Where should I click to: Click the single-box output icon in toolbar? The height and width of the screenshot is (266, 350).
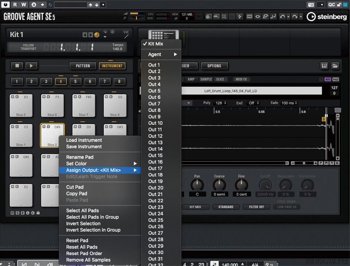point(257,16)
